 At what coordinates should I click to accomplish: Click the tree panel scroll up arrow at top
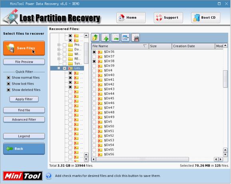click(x=86, y=36)
